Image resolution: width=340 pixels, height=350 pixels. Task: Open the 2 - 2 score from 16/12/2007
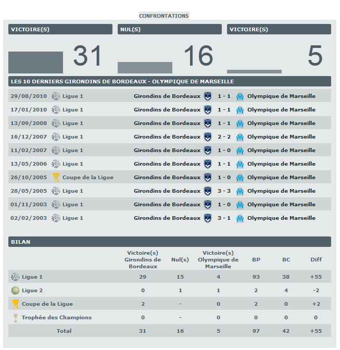click(x=224, y=137)
